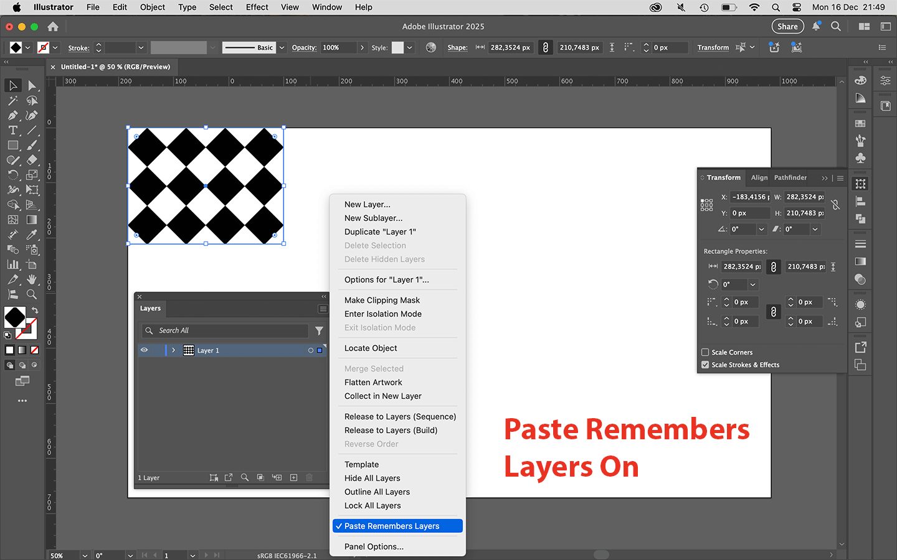Toggle link corner radius values

(773, 312)
